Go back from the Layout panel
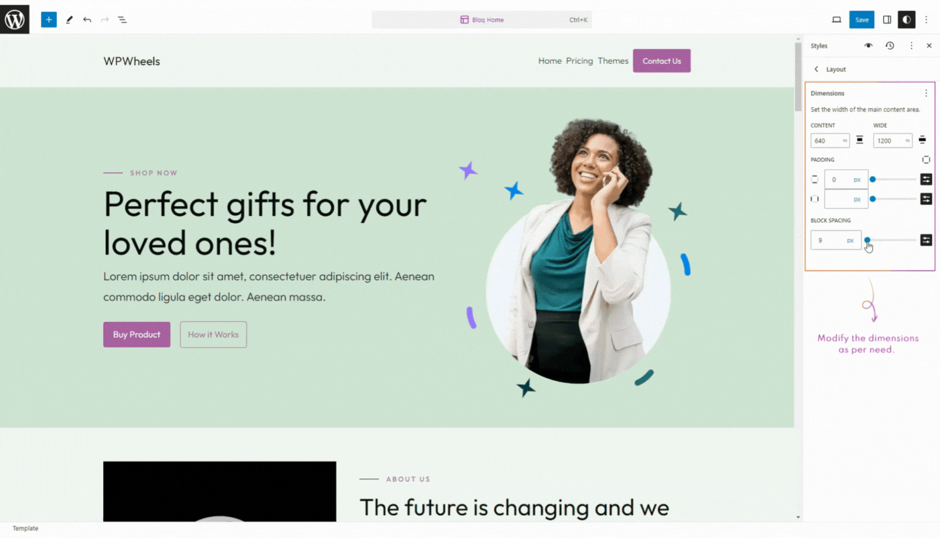The image size is (940, 538). 816,69
